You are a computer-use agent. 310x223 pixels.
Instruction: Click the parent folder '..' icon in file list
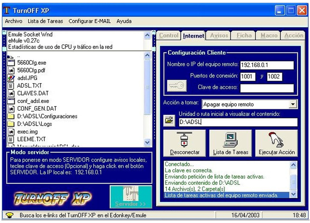(x=11, y=57)
